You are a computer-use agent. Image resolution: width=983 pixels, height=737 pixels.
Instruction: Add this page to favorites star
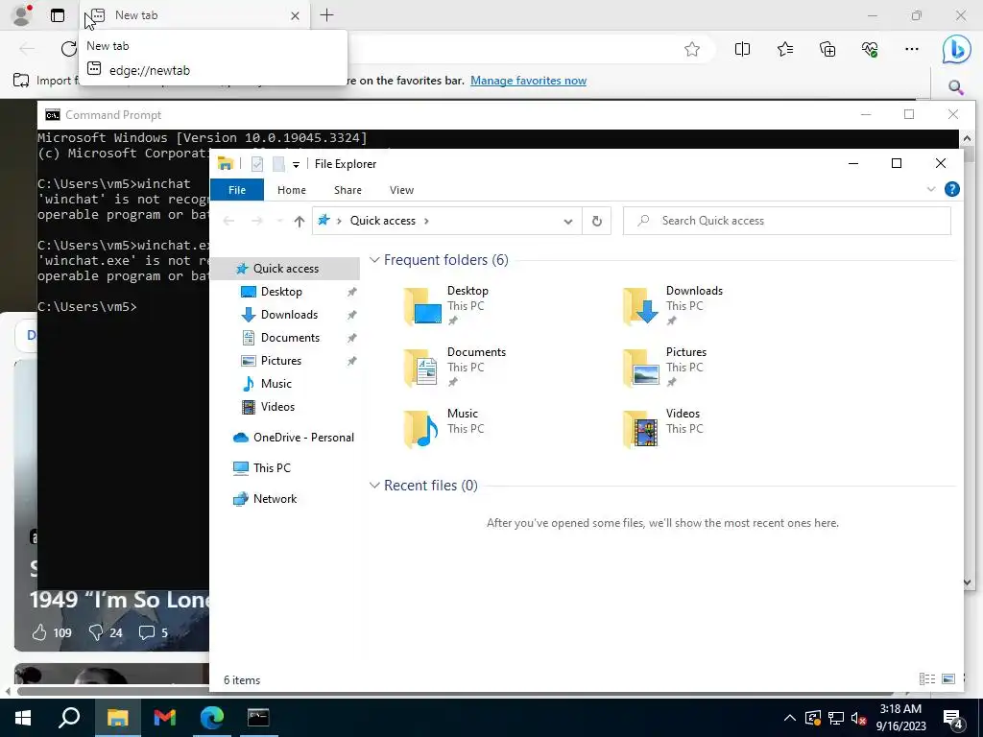point(692,49)
